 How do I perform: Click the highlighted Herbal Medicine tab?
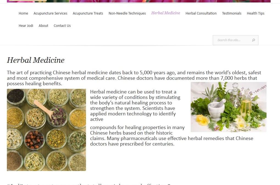166,13
